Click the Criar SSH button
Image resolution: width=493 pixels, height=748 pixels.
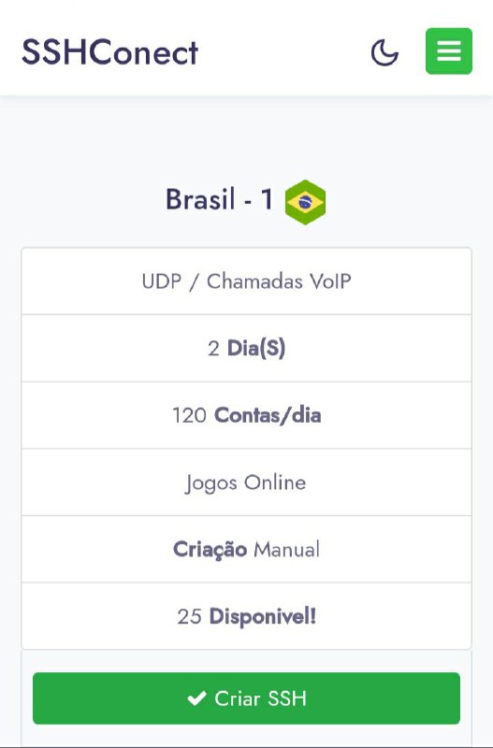coord(246,698)
